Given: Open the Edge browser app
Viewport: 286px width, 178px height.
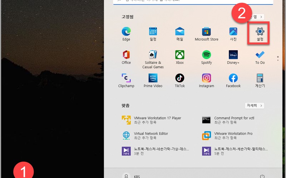Looking at the screenshot, I should (126, 34).
